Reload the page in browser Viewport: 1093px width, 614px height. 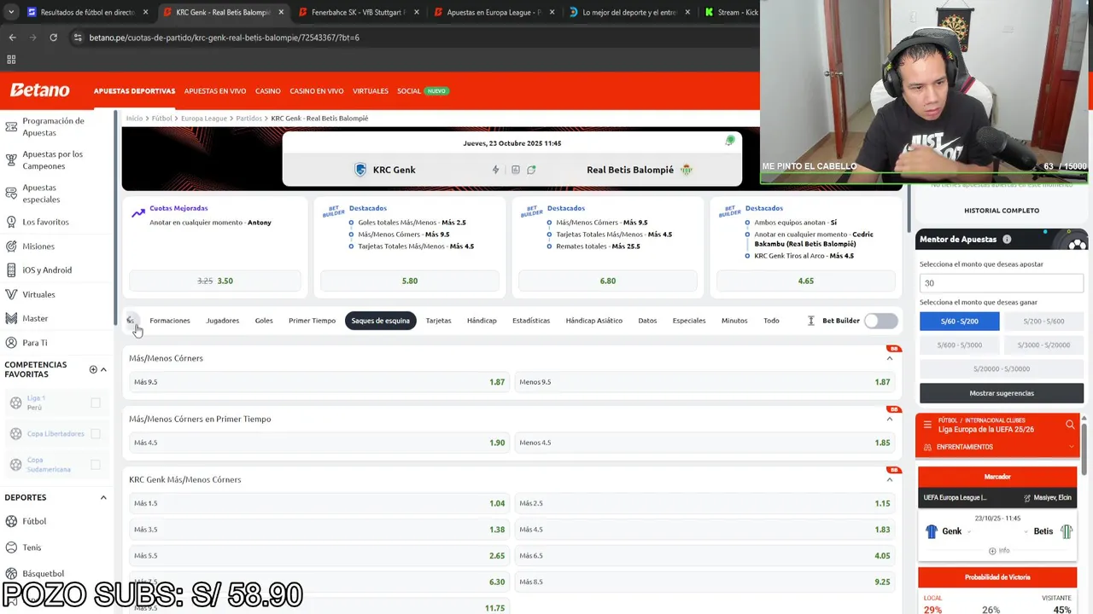coord(53,38)
